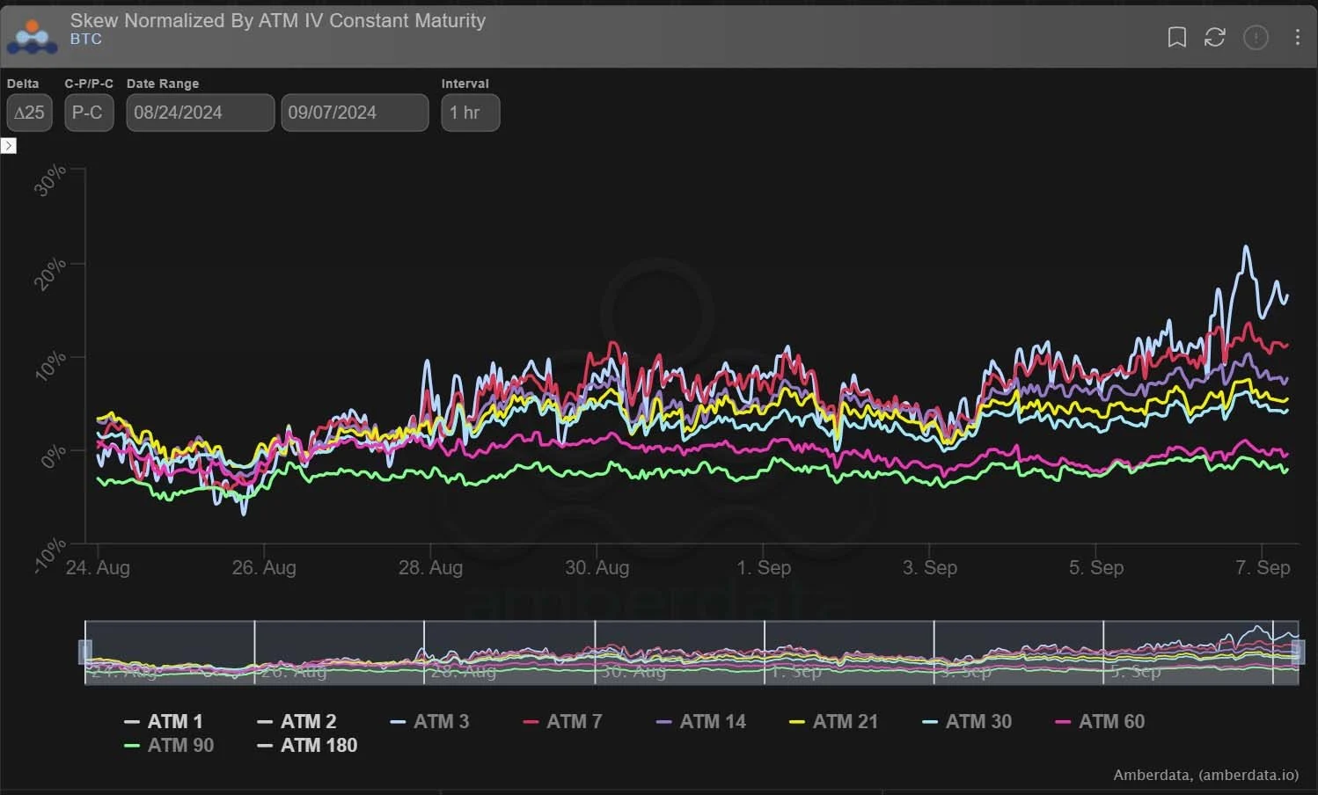Open the info circle icon
The image size is (1318, 795).
[1256, 37]
